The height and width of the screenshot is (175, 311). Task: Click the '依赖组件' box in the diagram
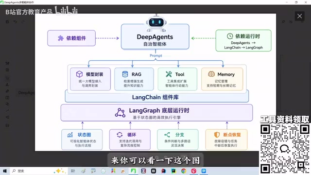point(71,38)
